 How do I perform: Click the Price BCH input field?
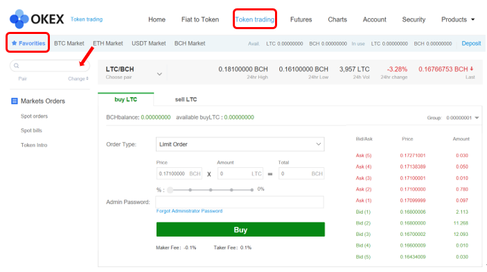tap(179, 173)
